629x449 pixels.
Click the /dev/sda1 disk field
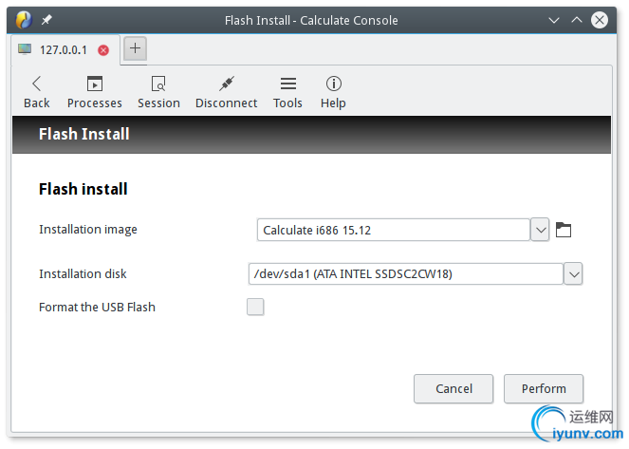tap(405, 274)
